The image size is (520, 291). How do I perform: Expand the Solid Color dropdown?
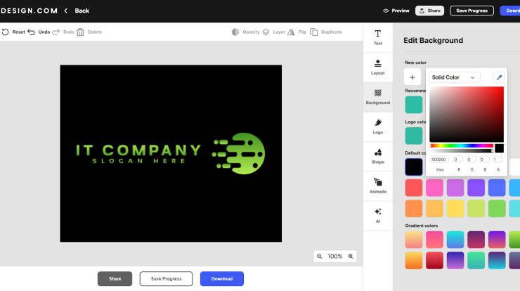click(453, 77)
